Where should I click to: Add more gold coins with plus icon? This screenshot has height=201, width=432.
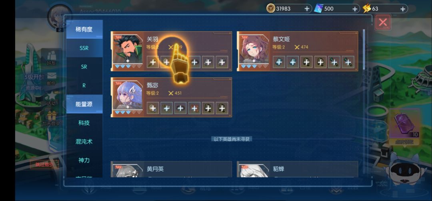click(307, 8)
